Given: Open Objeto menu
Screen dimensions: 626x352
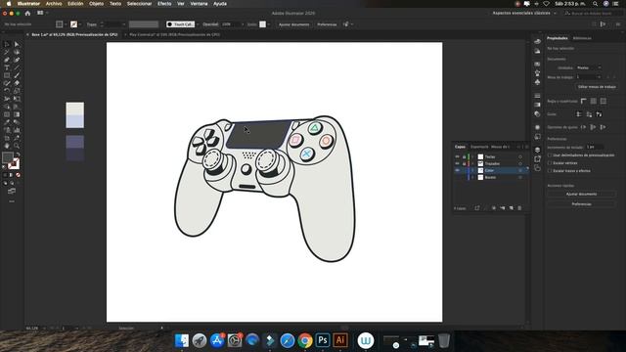Looking at the screenshot, I should point(96,4).
